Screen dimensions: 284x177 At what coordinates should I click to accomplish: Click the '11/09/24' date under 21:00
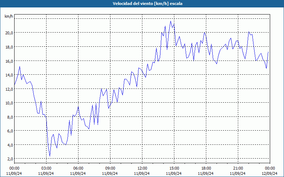click(x=238, y=173)
